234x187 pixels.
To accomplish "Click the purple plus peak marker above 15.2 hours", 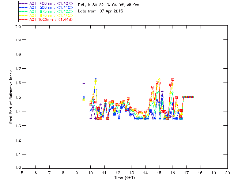I will [x=162, y=91].
